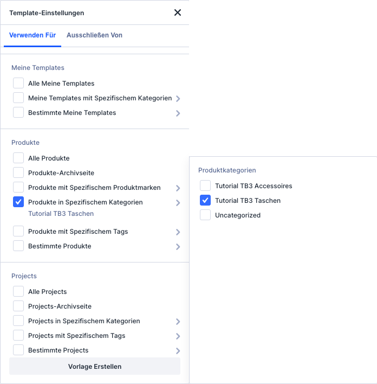Tick Projects mit Spezifischem Tags checkbox

point(18,336)
